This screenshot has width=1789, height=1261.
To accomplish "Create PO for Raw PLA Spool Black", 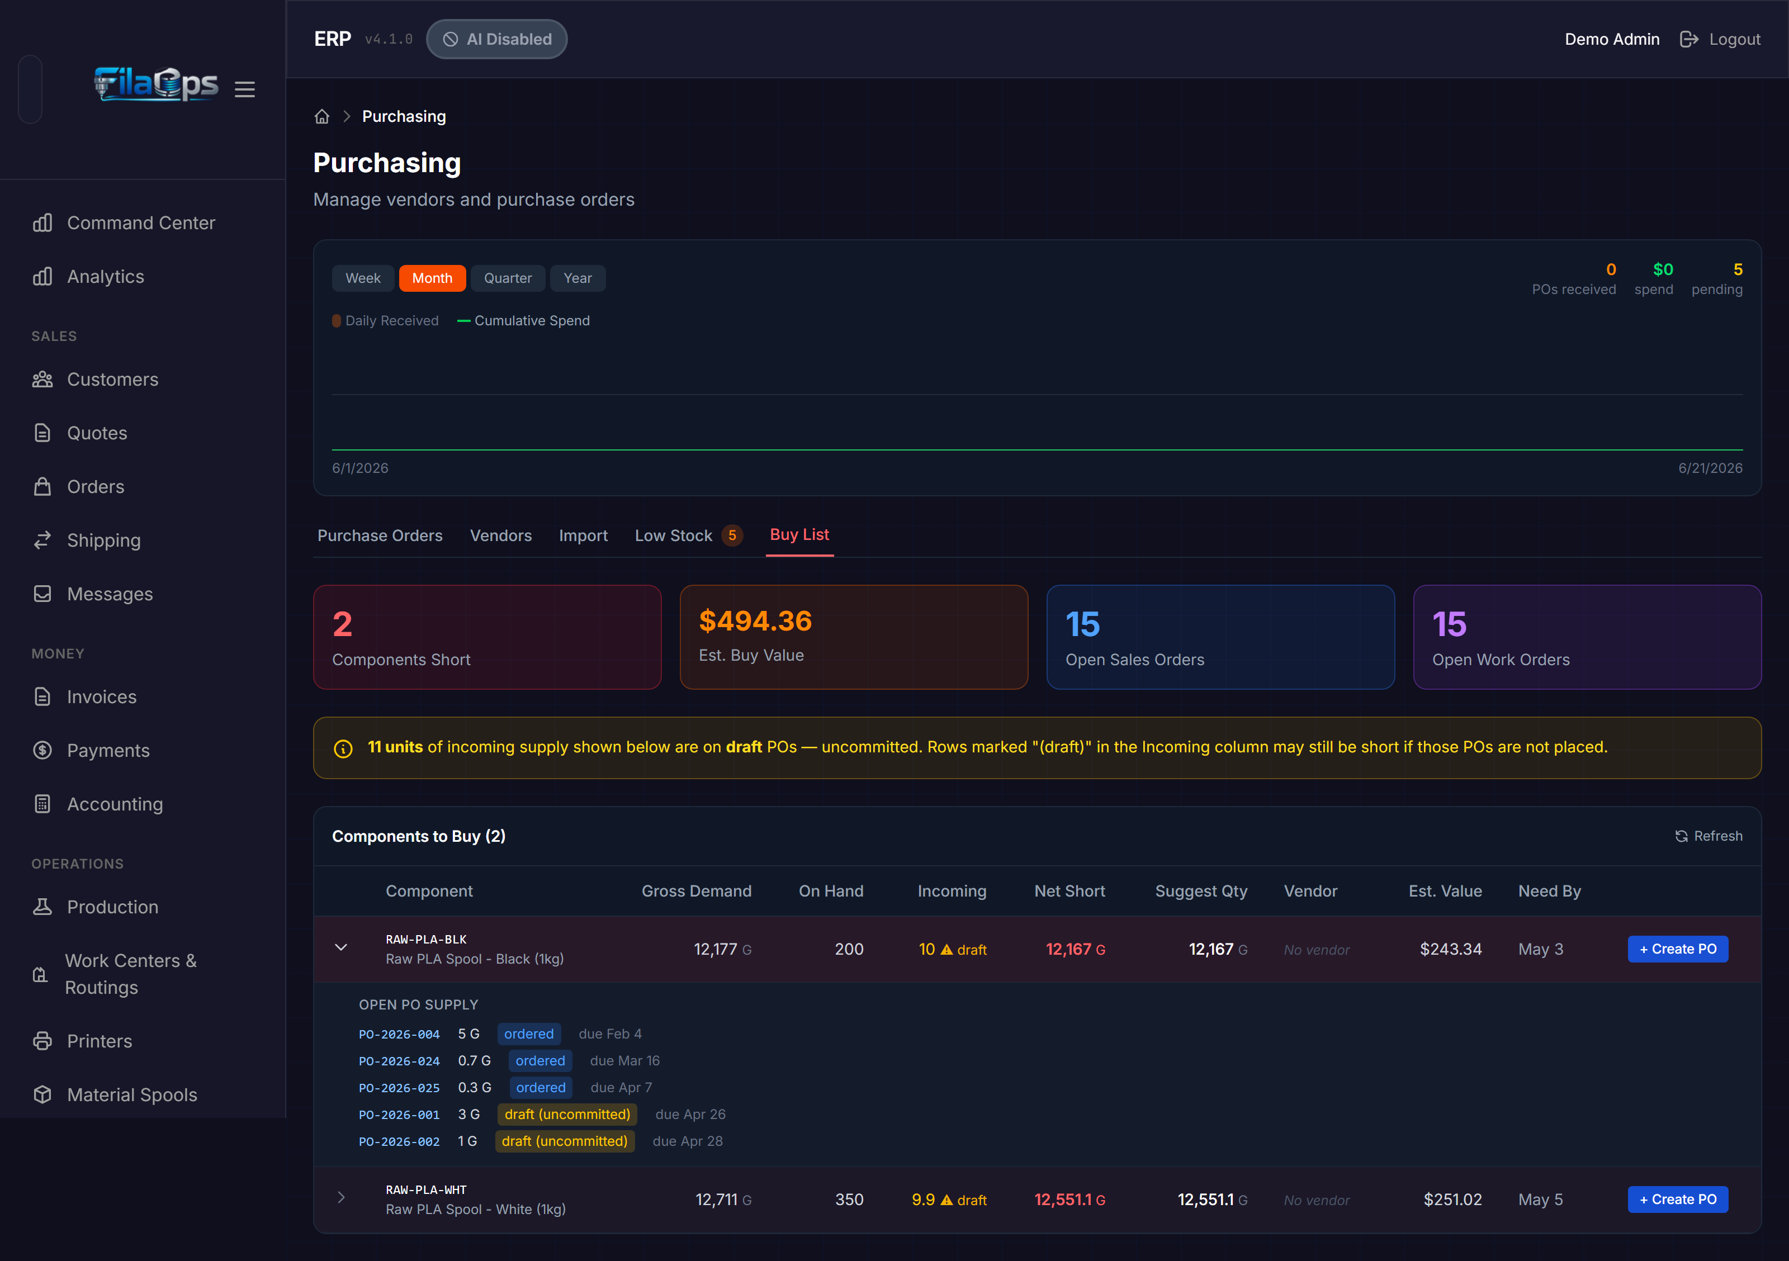I will pos(1678,950).
